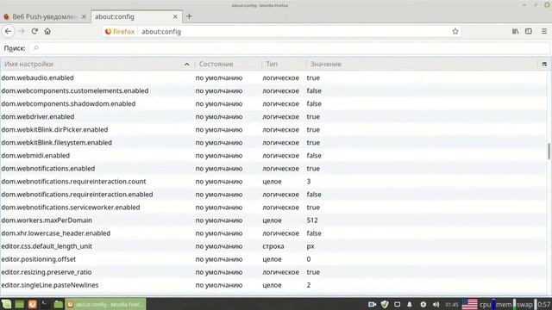Select the dom.webmidi.enabled preference
The height and width of the screenshot is (310, 552).
(273, 156)
